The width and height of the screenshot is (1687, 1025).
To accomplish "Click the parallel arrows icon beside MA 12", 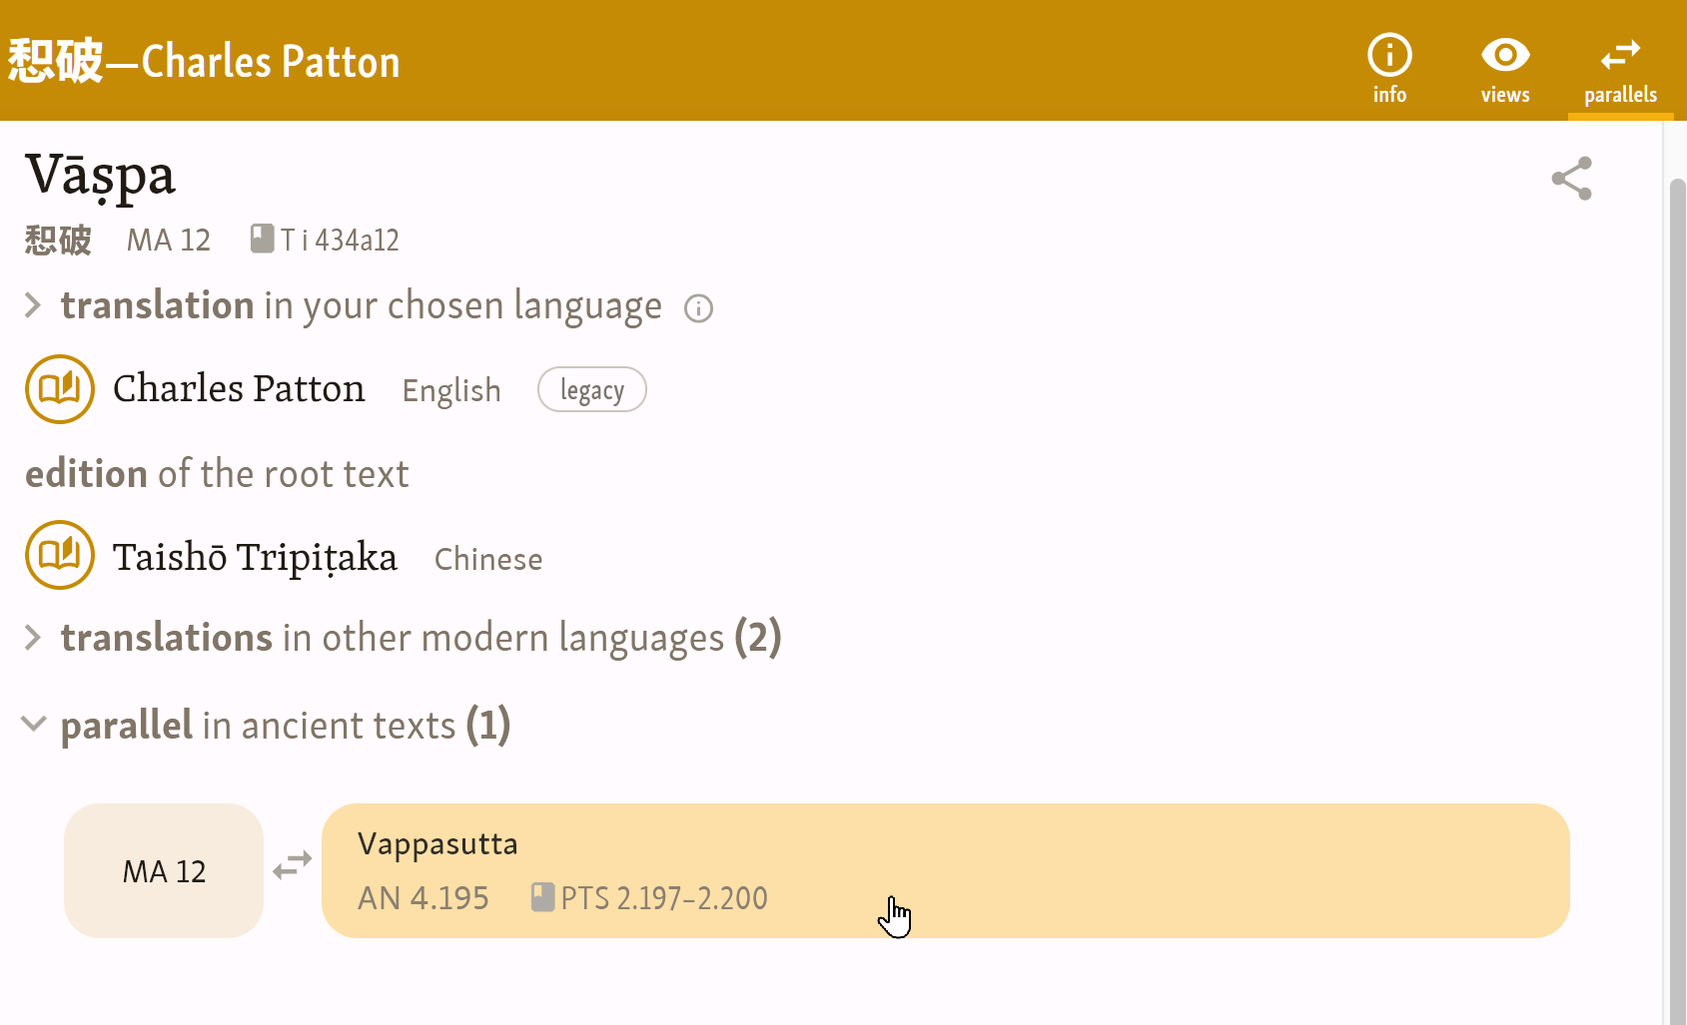I will click(293, 865).
